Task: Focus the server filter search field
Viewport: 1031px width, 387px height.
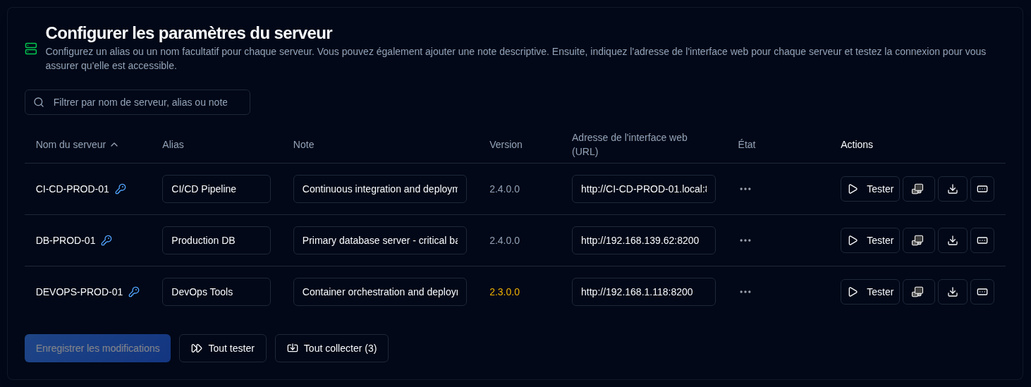Action: pyautogui.click(x=138, y=102)
